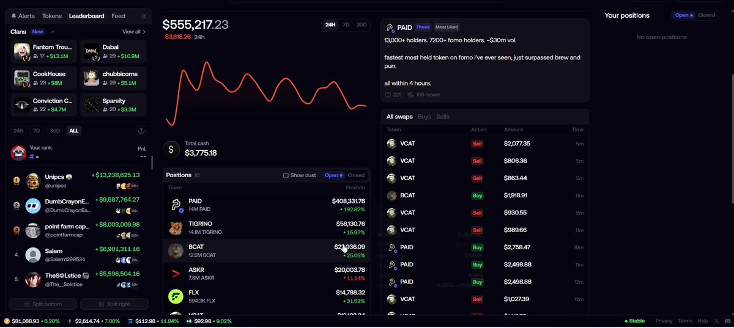This screenshot has width=734, height=328.
Task: Open the Sparsity clan avatar
Action: tap(91, 105)
